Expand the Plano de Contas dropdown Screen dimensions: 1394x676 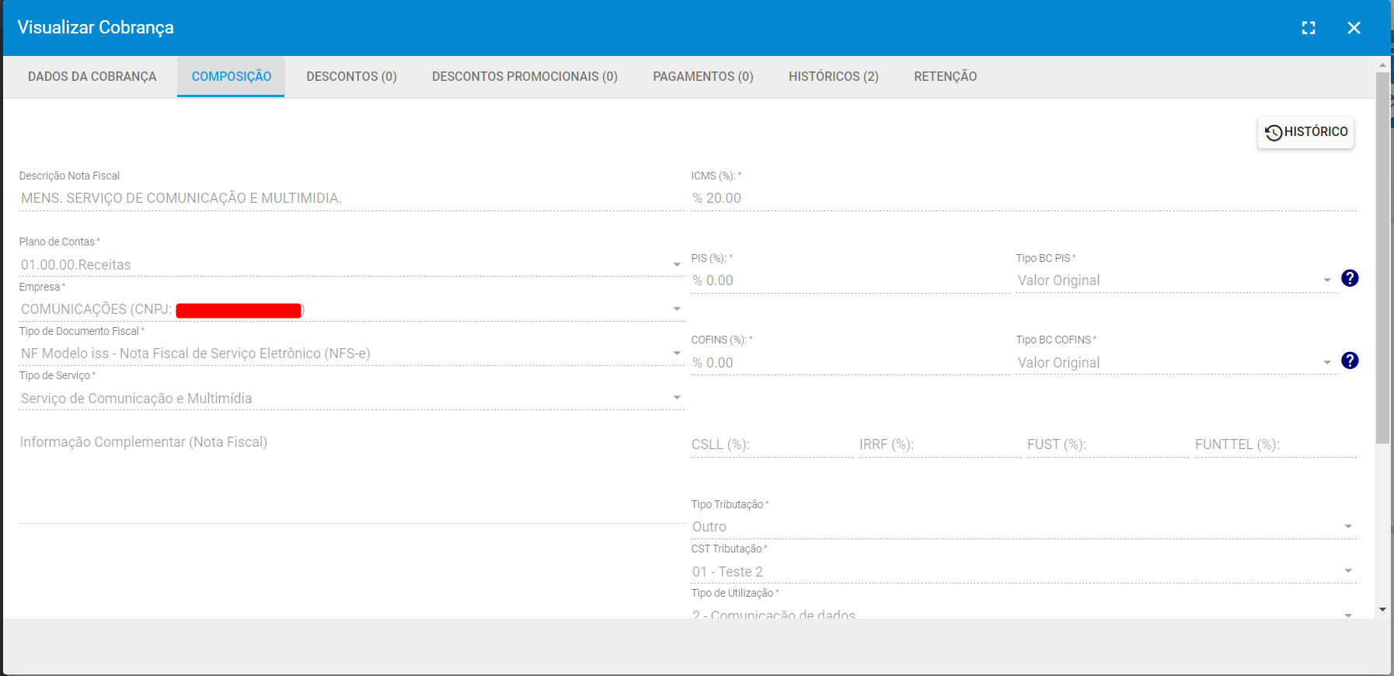pos(352,265)
